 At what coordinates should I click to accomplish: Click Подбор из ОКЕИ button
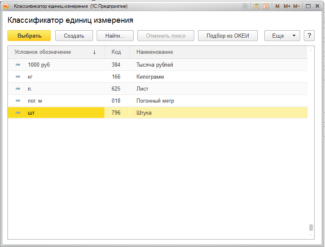tap(227, 36)
